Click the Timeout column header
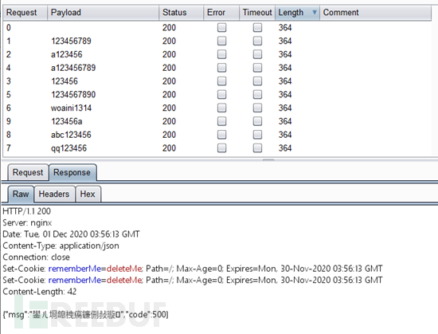Viewport: 438px width, 334px height. (x=257, y=13)
